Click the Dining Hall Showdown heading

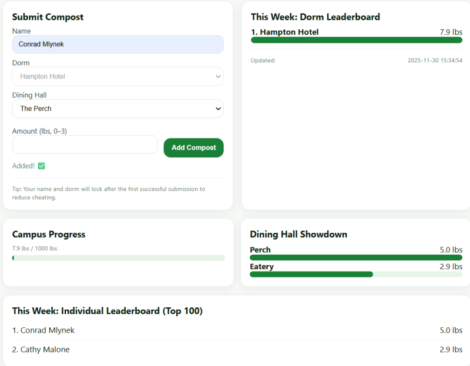(x=298, y=234)
